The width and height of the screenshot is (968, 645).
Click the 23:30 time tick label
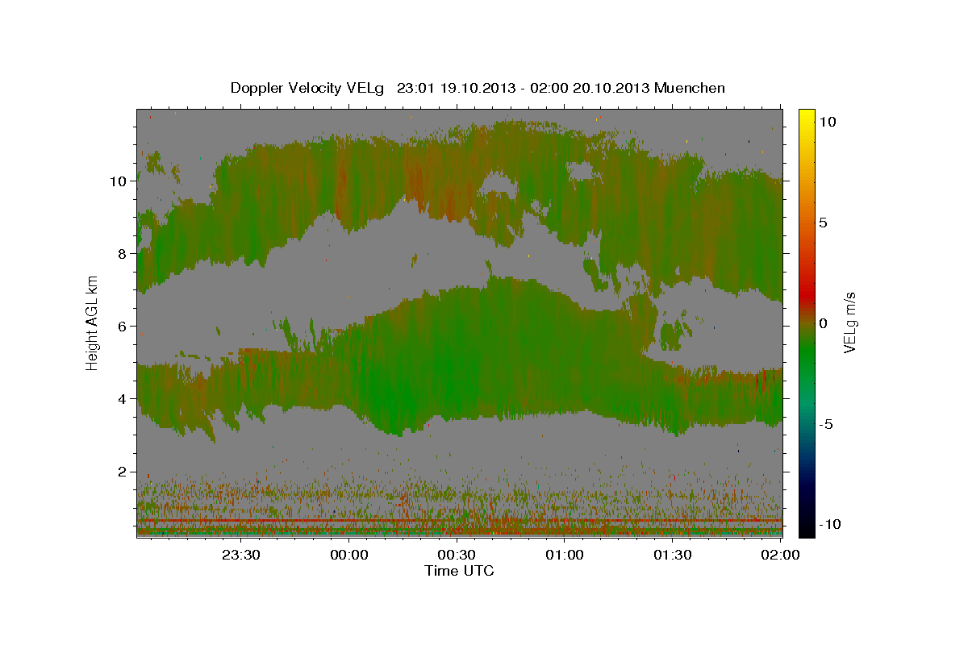[x=241, y=555]
